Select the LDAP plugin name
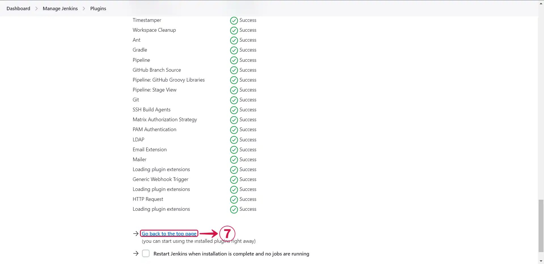The width and height of the screenshot is (544, 264). pyautogui.click(x=138, y=140)
